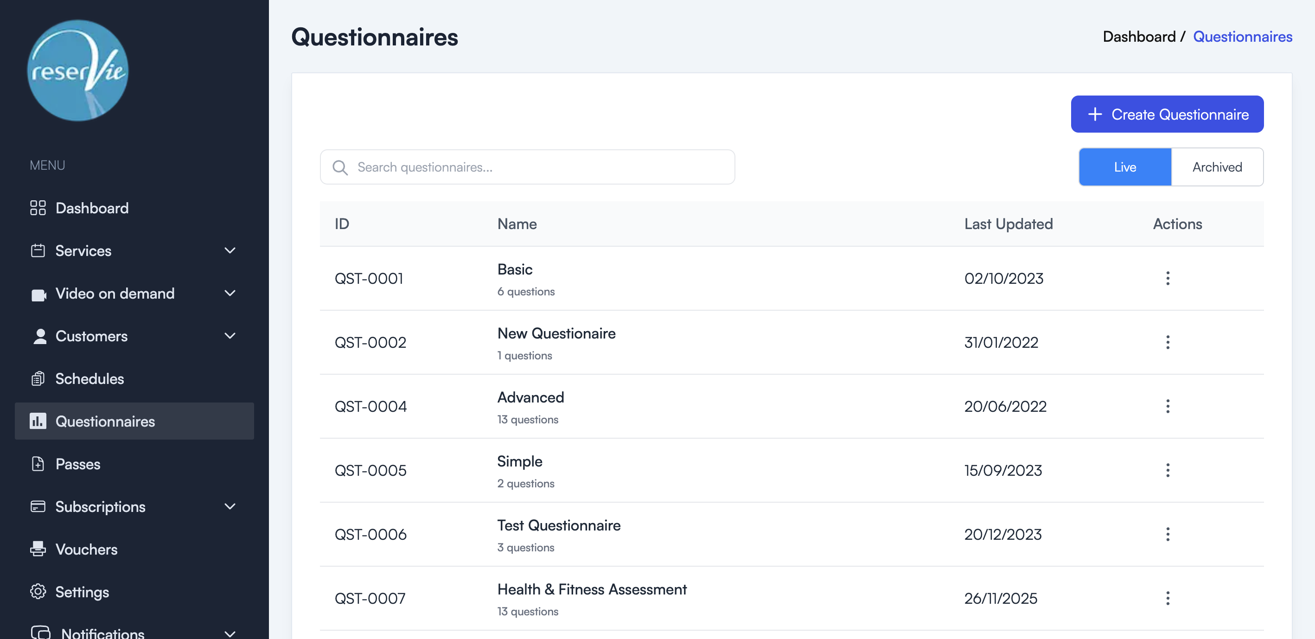Screen dimensions: 1315x639
Task: Open the Test Questionnaire name
Action: click(559, 525)
